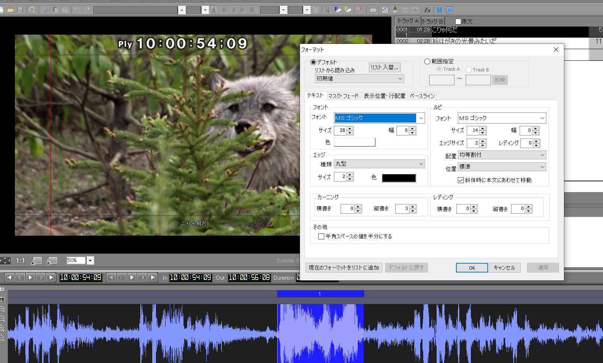This screenshot has width=603, height=363.
Task: Open the 表示位置・行配置 tab
Action: 384,96
